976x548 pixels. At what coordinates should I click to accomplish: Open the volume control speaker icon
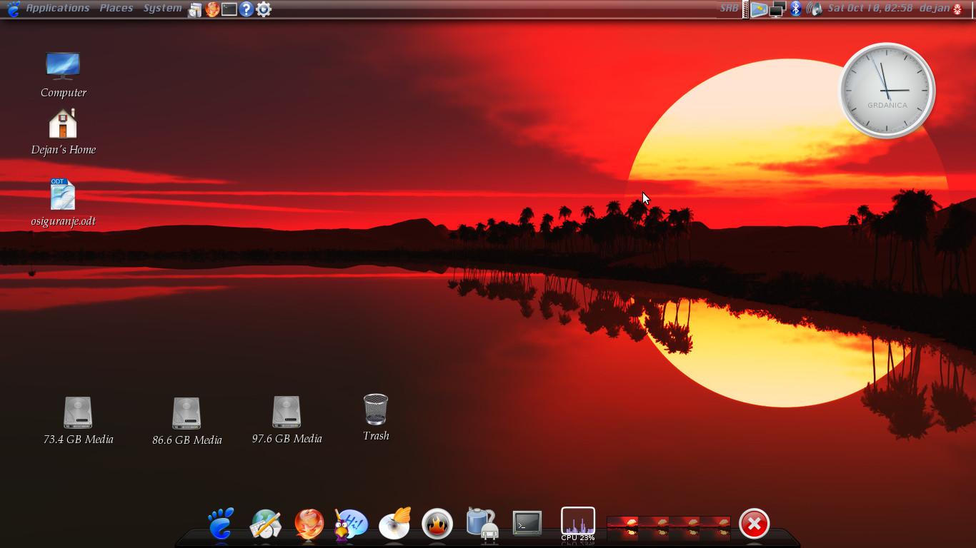[814, 9]
